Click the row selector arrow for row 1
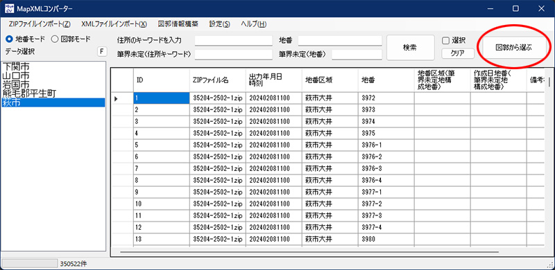The width and height of the screenshot is (555, 270). [122, 98]
